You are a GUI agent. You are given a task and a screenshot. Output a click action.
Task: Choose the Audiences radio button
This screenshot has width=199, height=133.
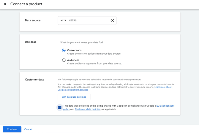pyautogui.click(x=64, y=60)
